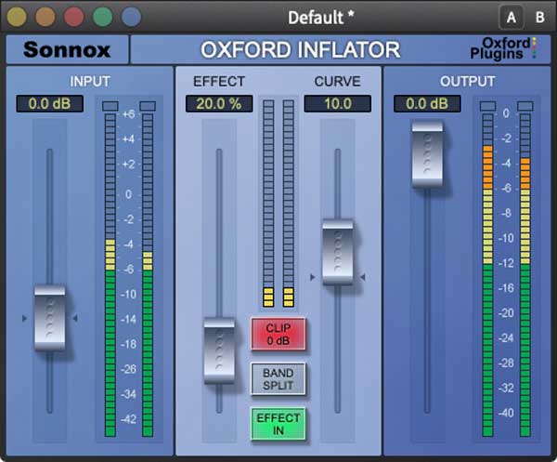Click the Output 0.0 dB value field
Image resolution: width=557 pixels, height=462 pixels.
(x=427, y=104)
